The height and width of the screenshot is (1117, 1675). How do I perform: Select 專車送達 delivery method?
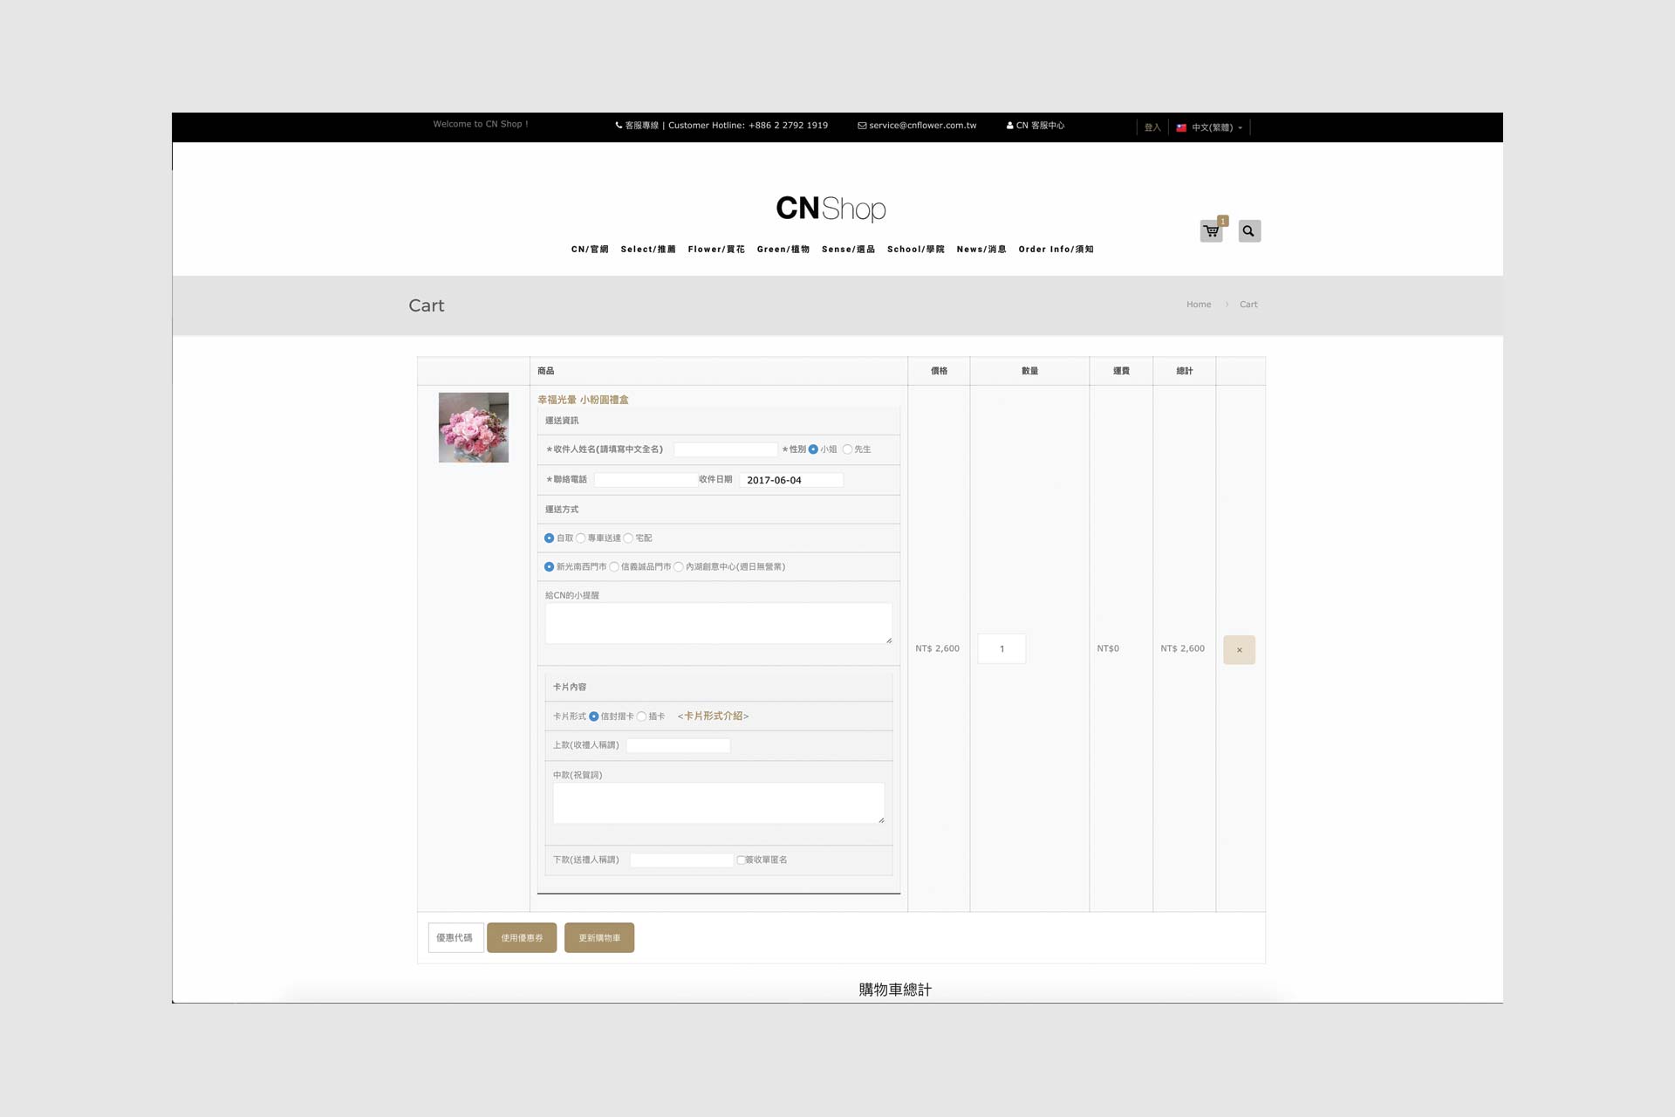click(580, 538)
